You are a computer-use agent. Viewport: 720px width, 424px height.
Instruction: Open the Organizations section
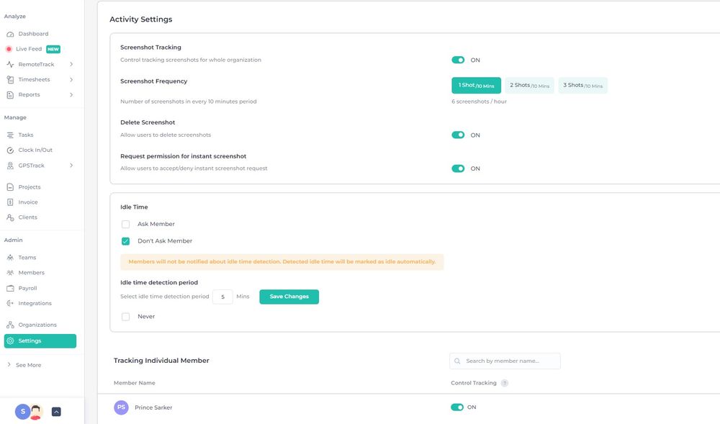(35, 324)
